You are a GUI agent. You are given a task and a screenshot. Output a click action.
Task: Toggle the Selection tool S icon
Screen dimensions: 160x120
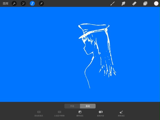[32, 3]
